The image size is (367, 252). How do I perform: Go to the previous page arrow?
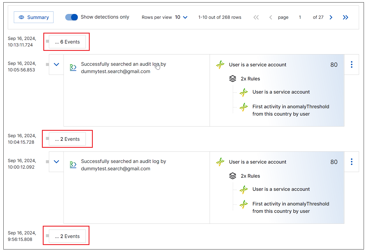(x=270, y=17)
